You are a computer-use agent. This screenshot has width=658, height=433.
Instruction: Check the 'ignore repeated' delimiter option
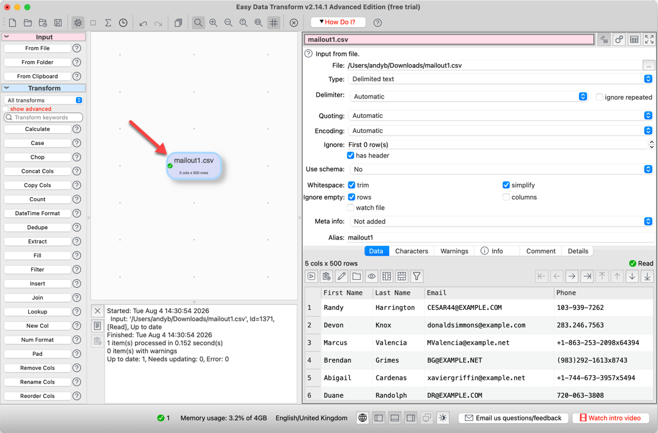600,97
